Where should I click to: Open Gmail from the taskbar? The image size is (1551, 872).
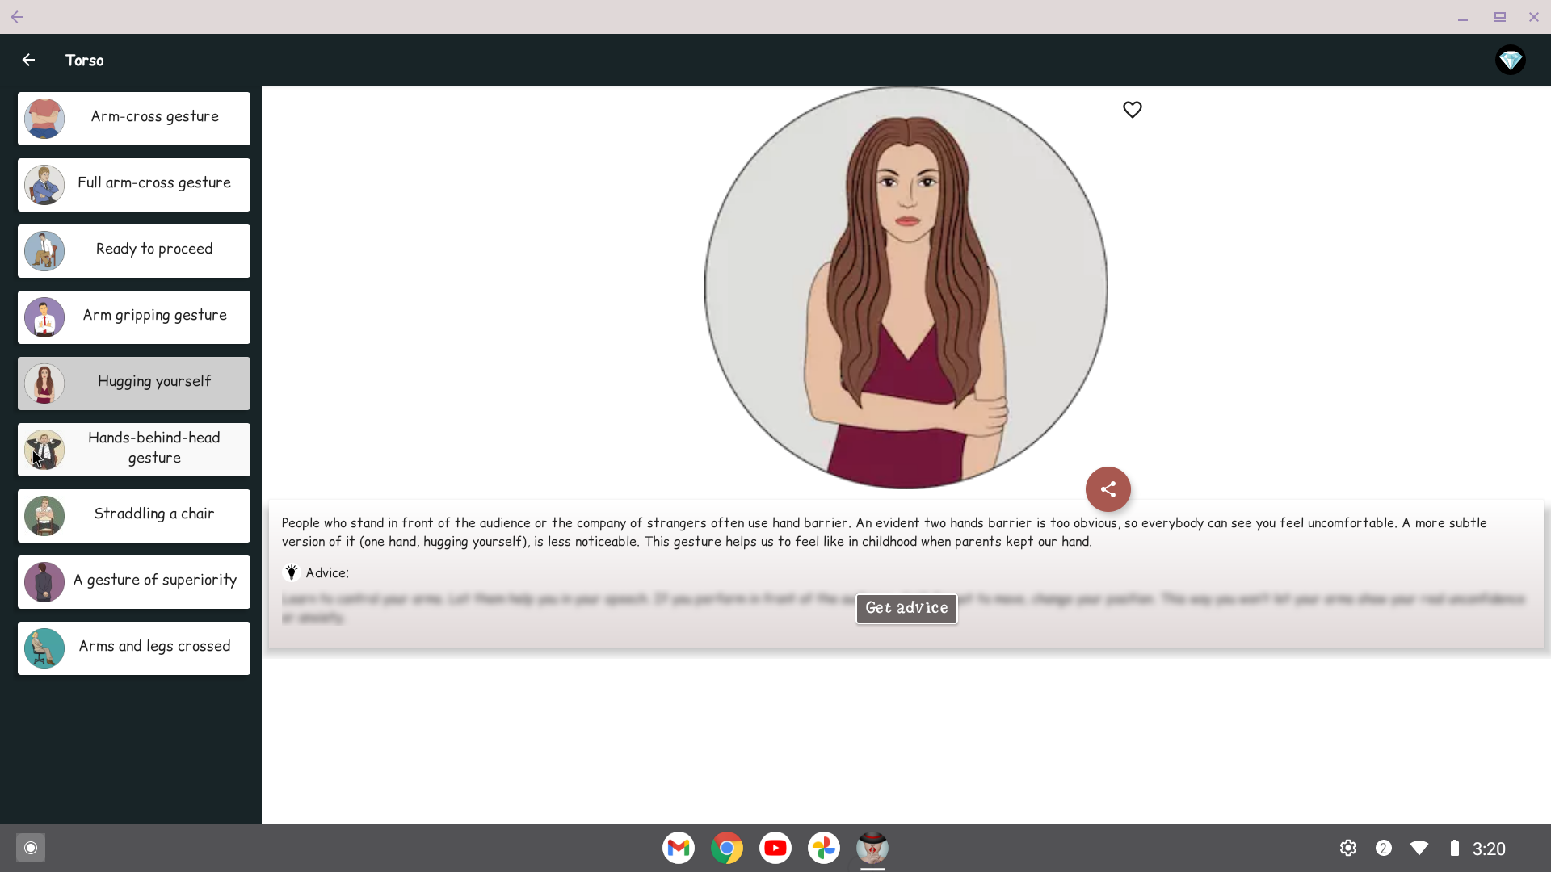[x=679, y=848]
